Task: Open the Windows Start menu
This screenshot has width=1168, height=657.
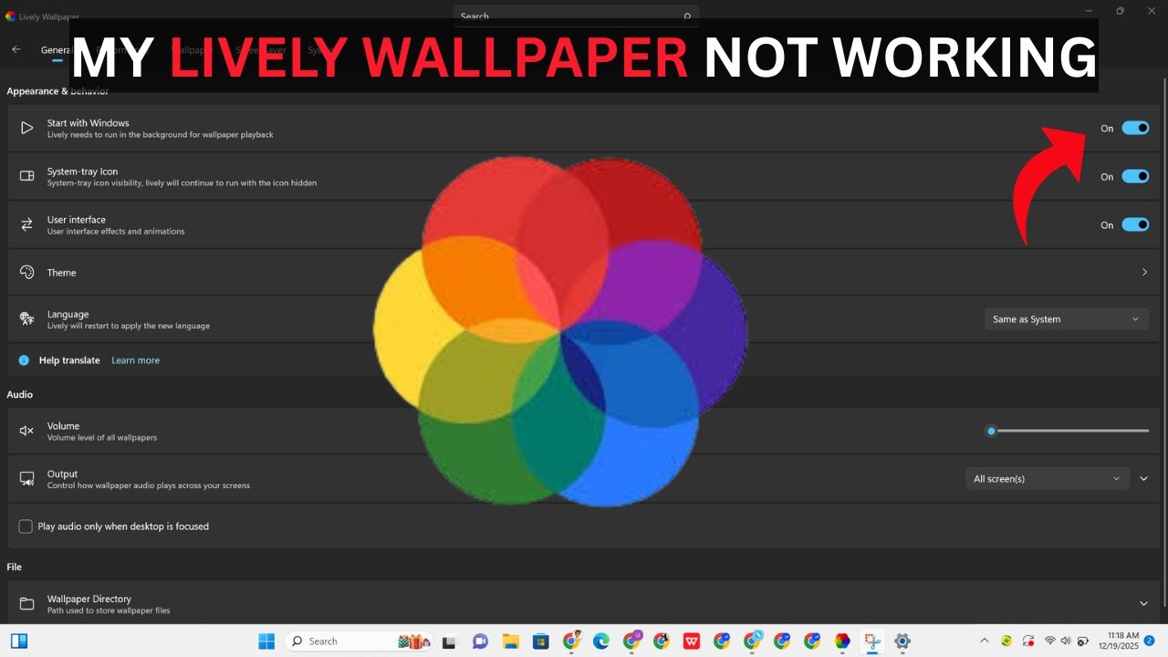Action: coord(266,641)
